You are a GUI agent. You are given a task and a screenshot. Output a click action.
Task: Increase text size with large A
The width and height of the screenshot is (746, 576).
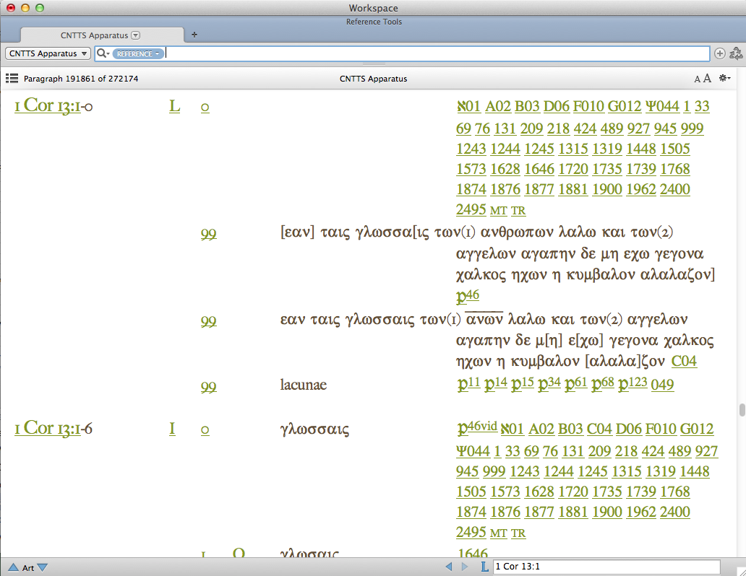pos(707,78)
